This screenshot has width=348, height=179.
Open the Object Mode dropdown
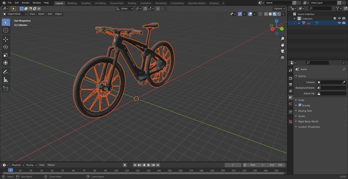click(15, 14)
